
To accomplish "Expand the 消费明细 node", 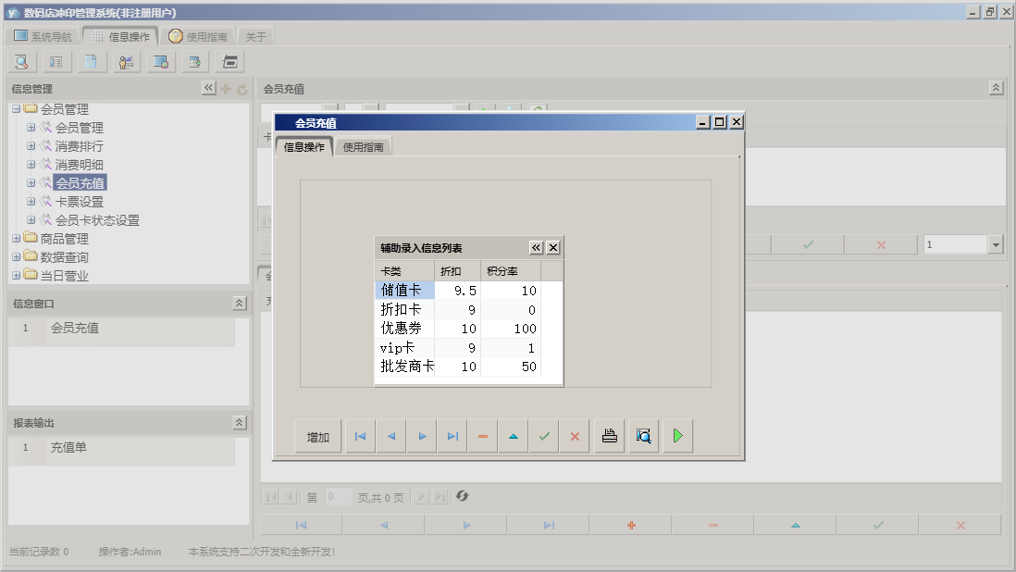I will click(x=31, y=165).
